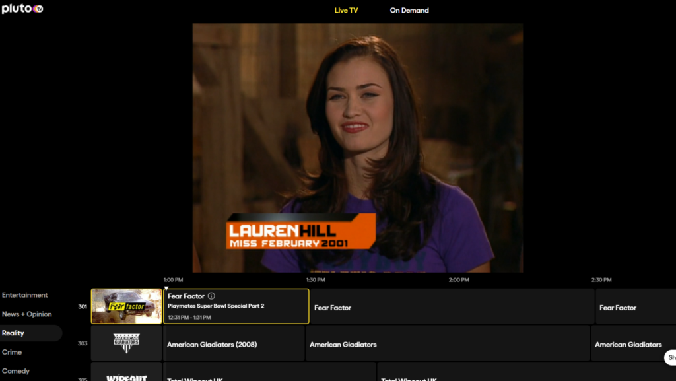Open info icon beside Fear Factor title
676x381 pixels.
(x=211, y=296)
